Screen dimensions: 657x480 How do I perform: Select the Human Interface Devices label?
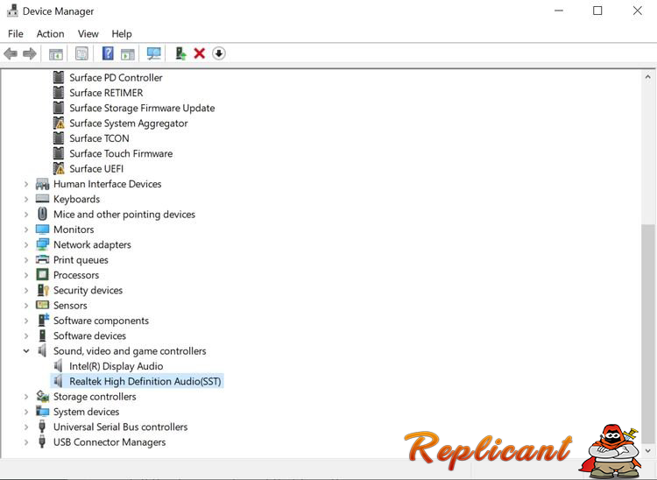click(107, 184)
